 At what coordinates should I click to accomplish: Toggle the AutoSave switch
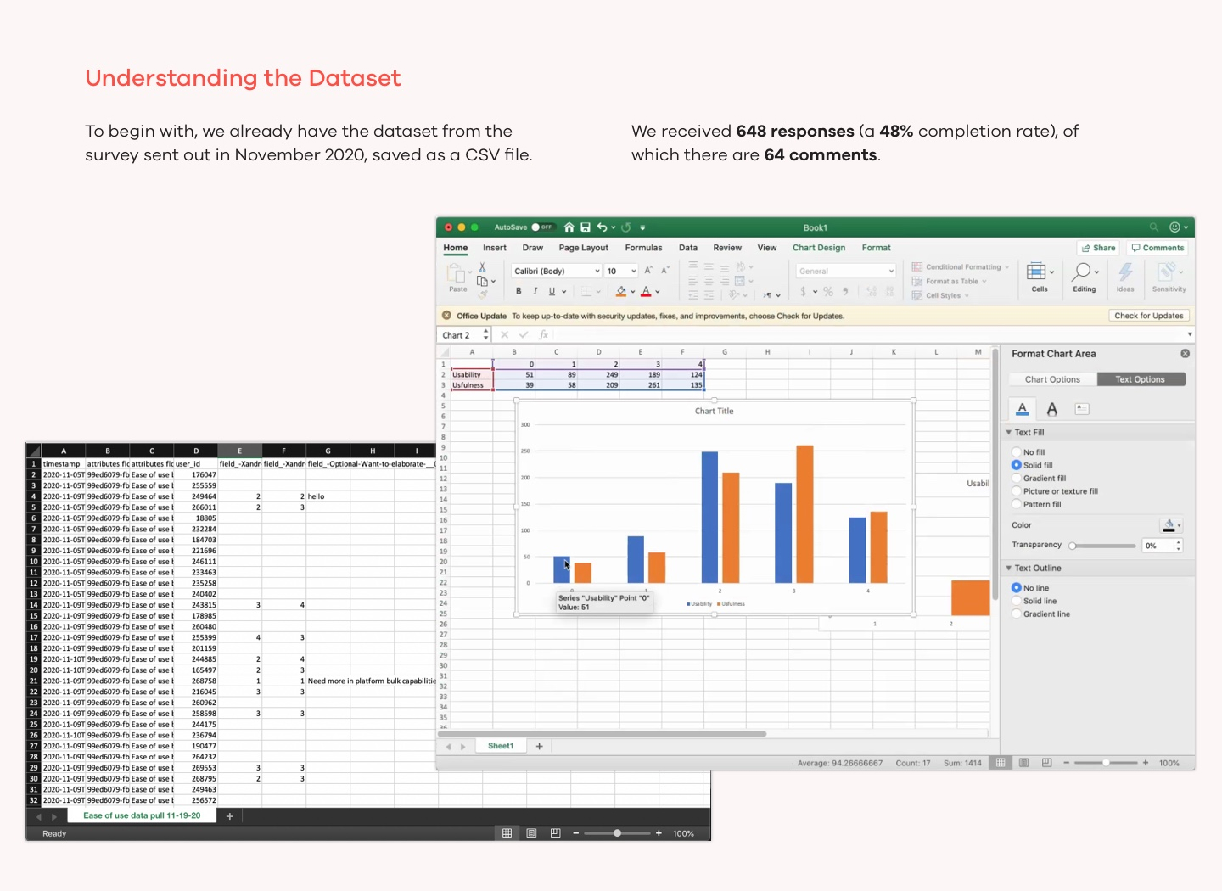(541, 227)
